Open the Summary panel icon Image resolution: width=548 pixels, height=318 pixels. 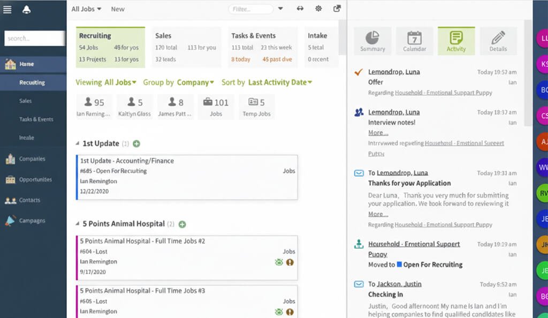pos(372,37)
